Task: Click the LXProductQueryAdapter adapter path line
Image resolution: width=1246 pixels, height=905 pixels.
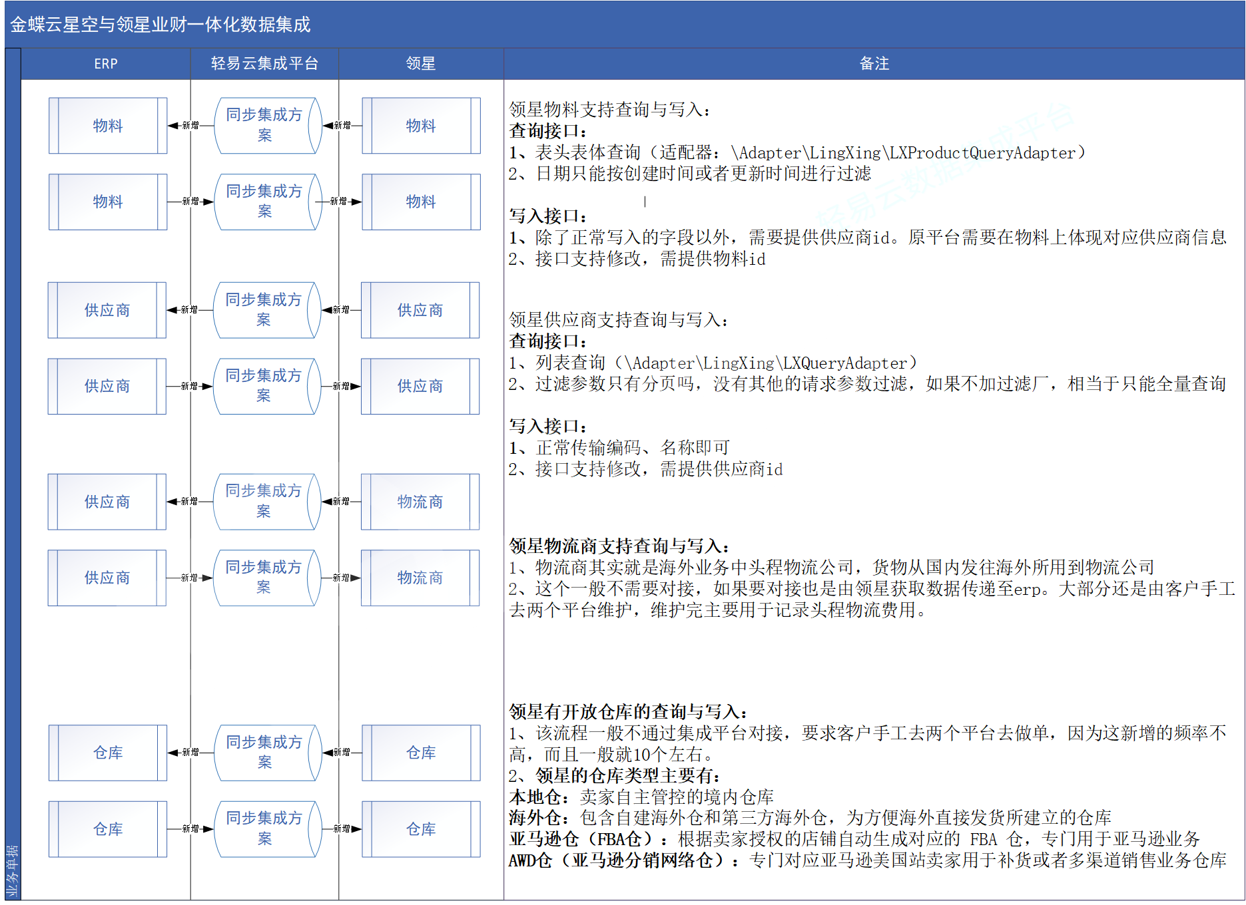Action: pos(796,153)
